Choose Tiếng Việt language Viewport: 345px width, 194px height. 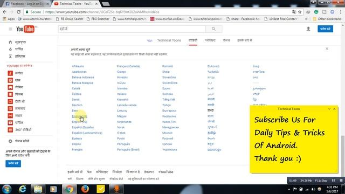168,99
